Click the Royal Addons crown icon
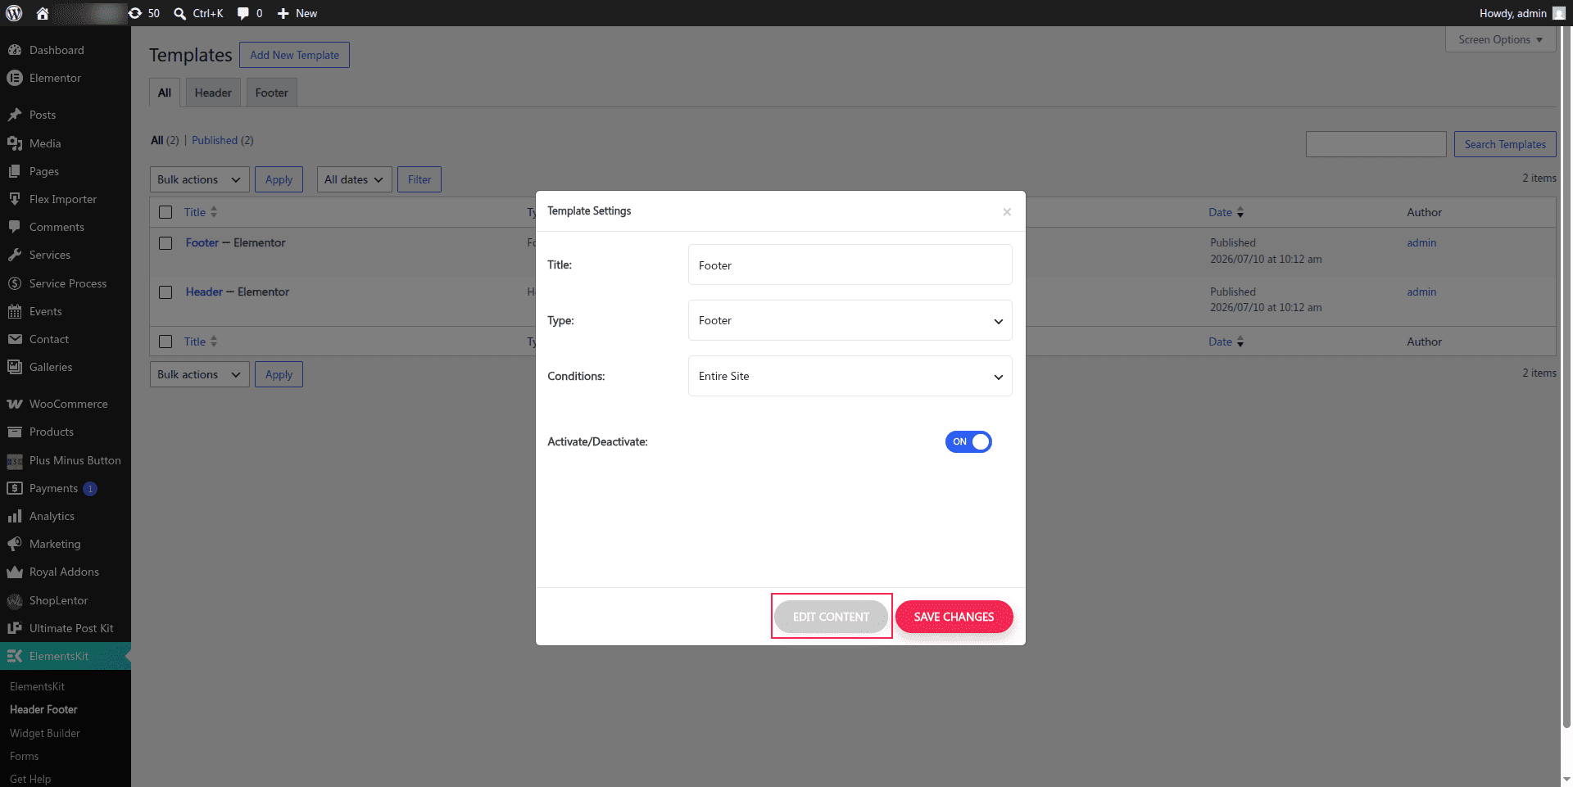The image size is (1573, 787). pos(15,572)
